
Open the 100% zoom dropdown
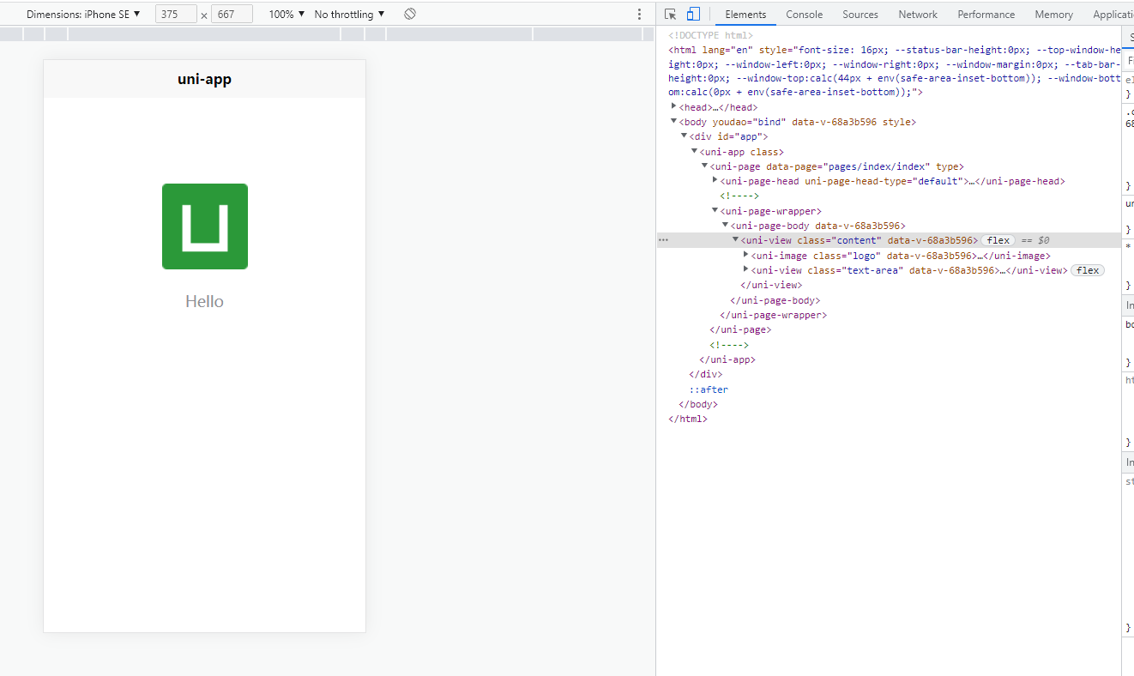[287, 15]
